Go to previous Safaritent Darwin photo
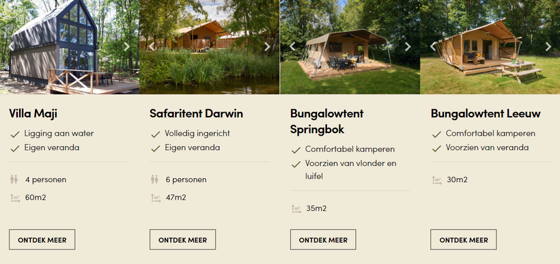The height and width of the screenshot is (264, 560). 152,46
